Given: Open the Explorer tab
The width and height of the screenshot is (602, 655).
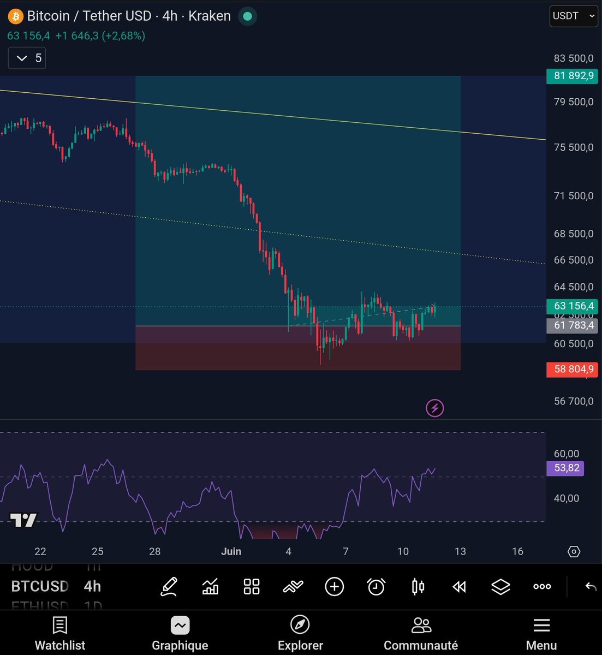Looking at the screenshot, I should [300, 634].
